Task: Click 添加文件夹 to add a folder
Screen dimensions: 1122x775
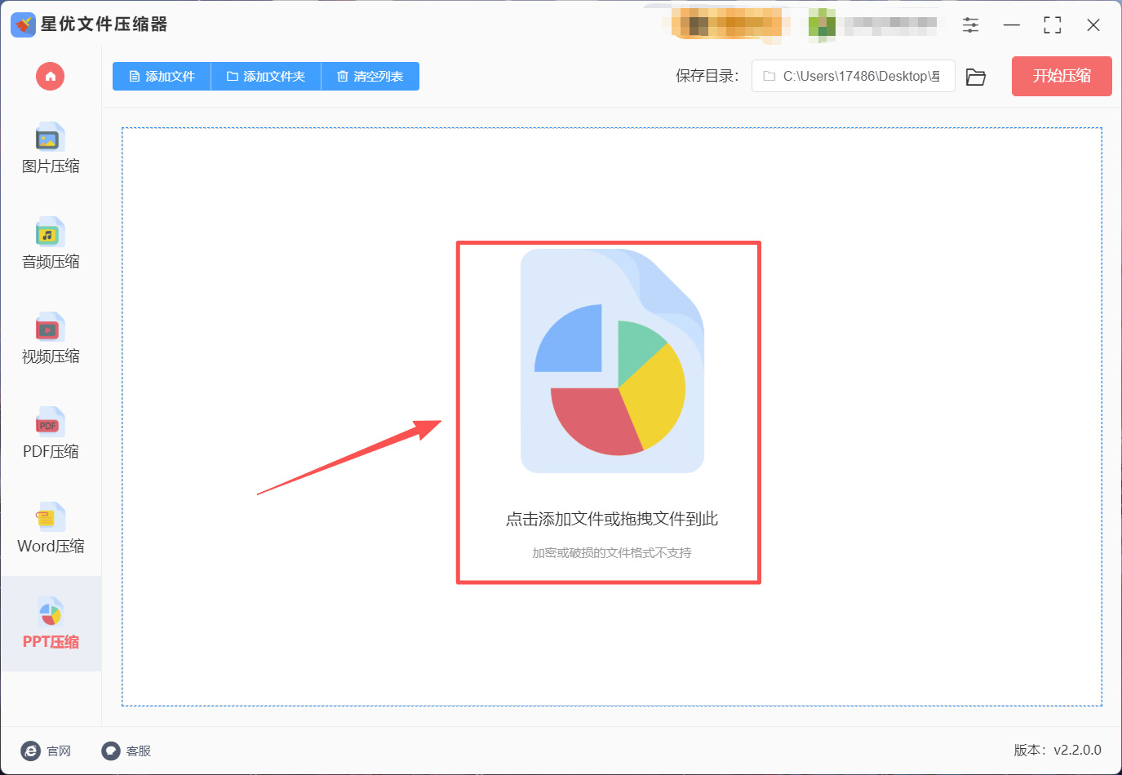Action: tap(266, 77)
